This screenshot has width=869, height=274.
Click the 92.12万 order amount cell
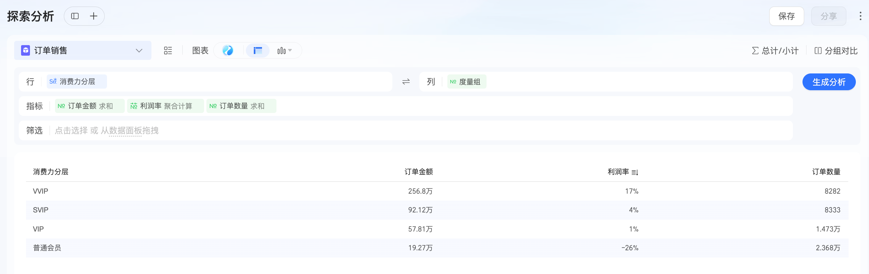pyautogui.click(x=420, y=210)
